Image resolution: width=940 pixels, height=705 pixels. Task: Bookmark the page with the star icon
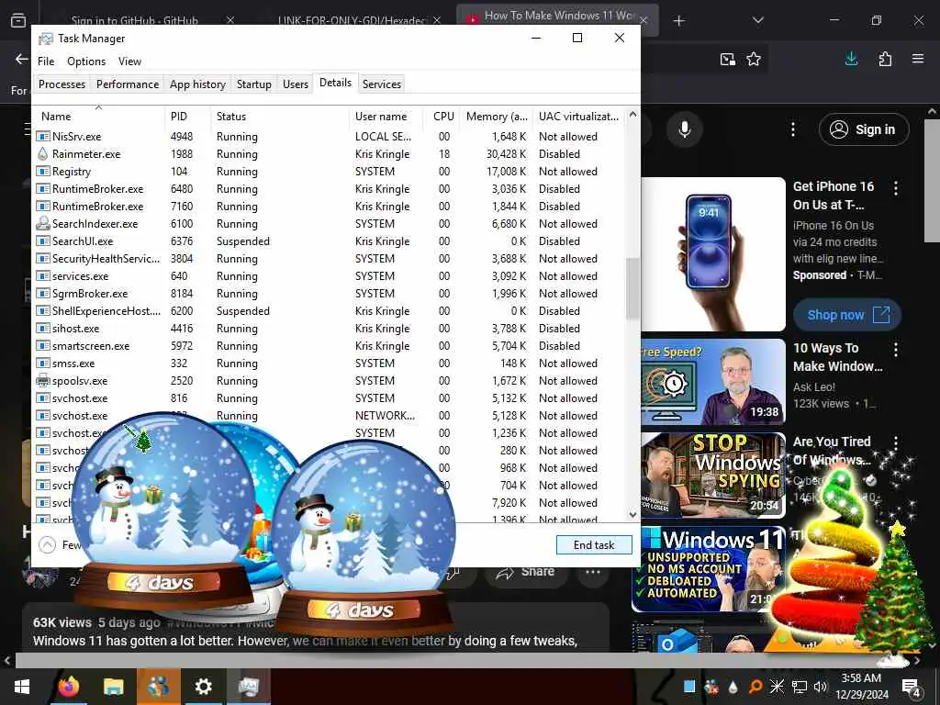pos(754,59)
